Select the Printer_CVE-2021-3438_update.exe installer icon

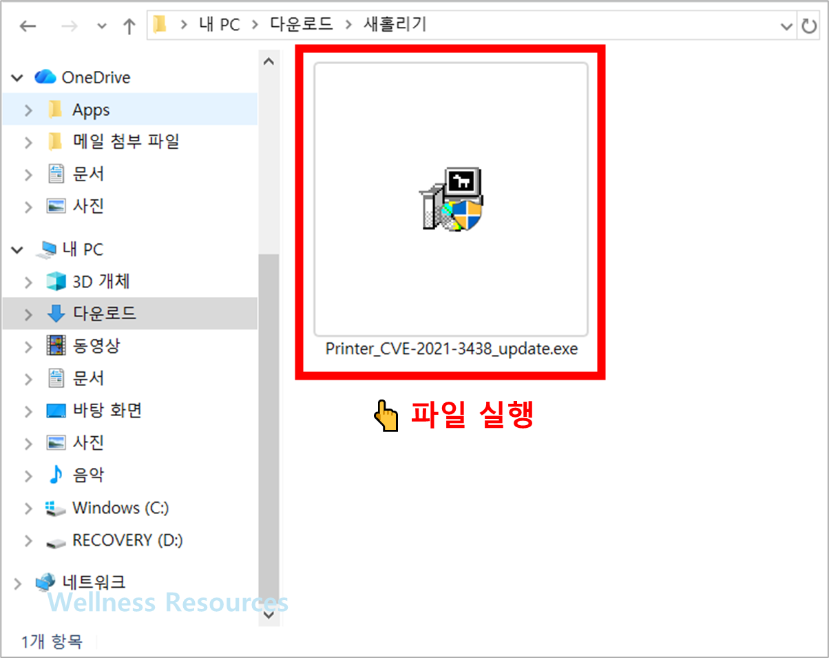[x=452, y=199]
